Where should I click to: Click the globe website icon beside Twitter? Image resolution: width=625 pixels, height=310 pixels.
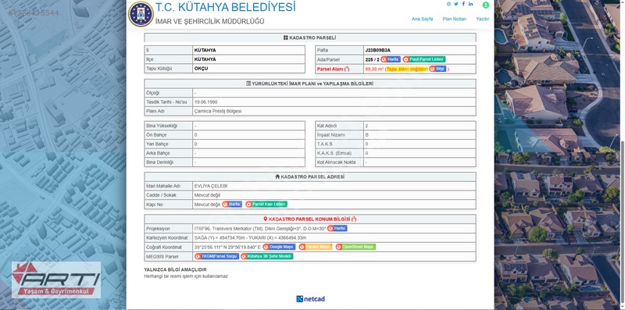tap(448, 4)
